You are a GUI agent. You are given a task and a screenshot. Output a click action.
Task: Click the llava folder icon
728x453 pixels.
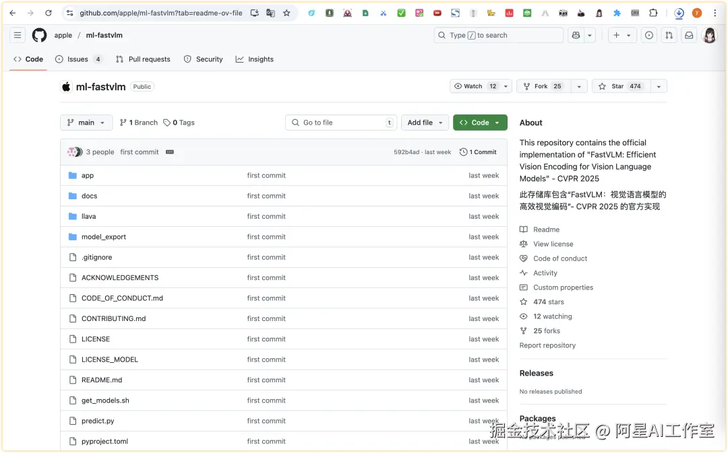[x=72, y=217]
